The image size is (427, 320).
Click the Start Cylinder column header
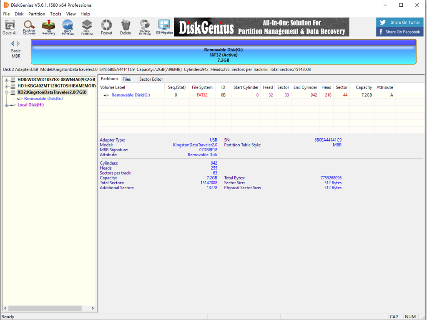[x=246, y=87]
